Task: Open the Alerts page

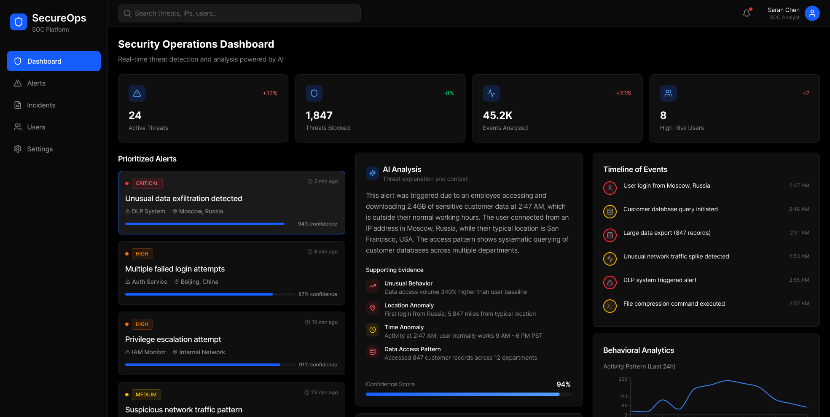Action: [x=54, y=83]
